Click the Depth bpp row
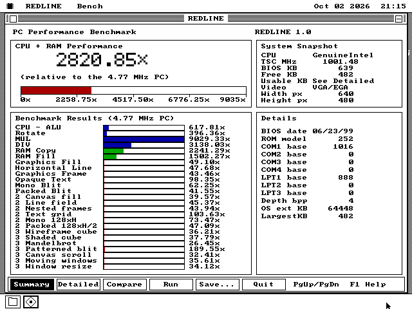The width and height of the screenshot is (412, 309). [x=307, y=201]
